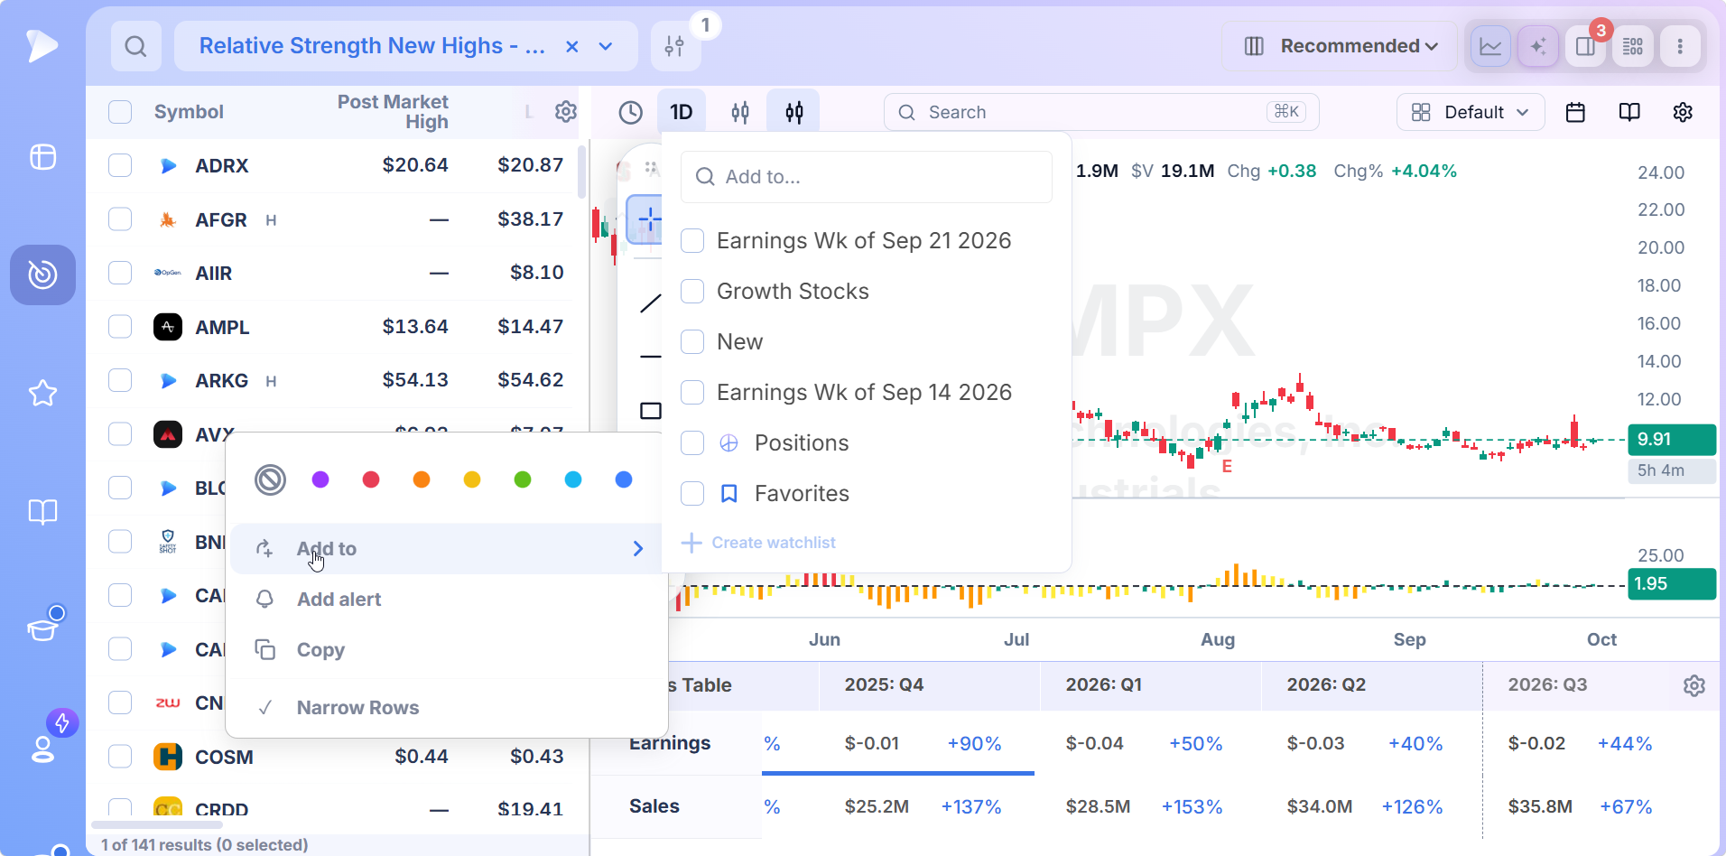Click the chart Search input field
Viewport: 1726px width, 856px height.
click(1101, 112)
